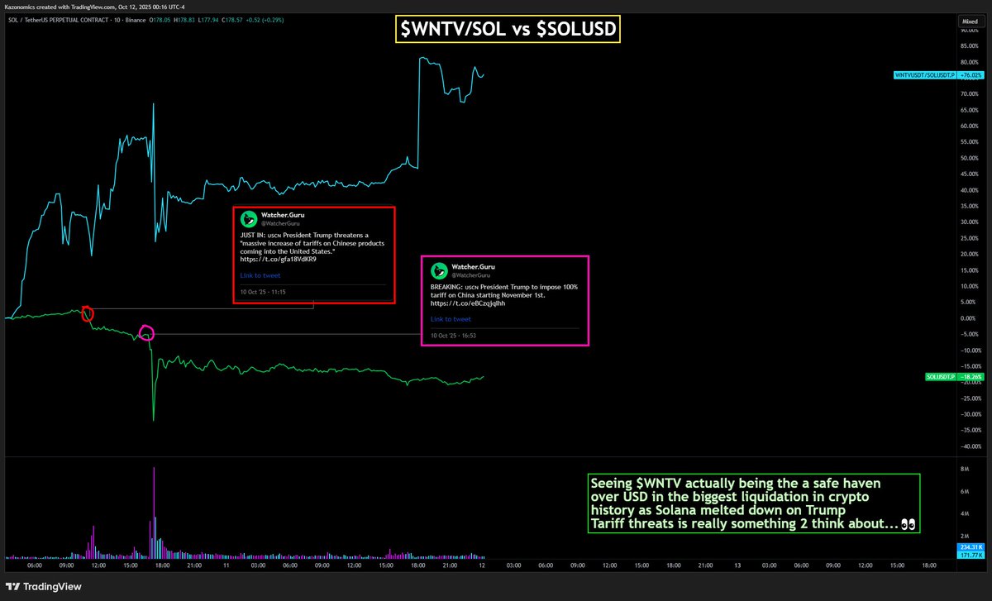The image size is (992, 601).
Task: Open the red tweet's Link to tweet
Action: (260, 275)
